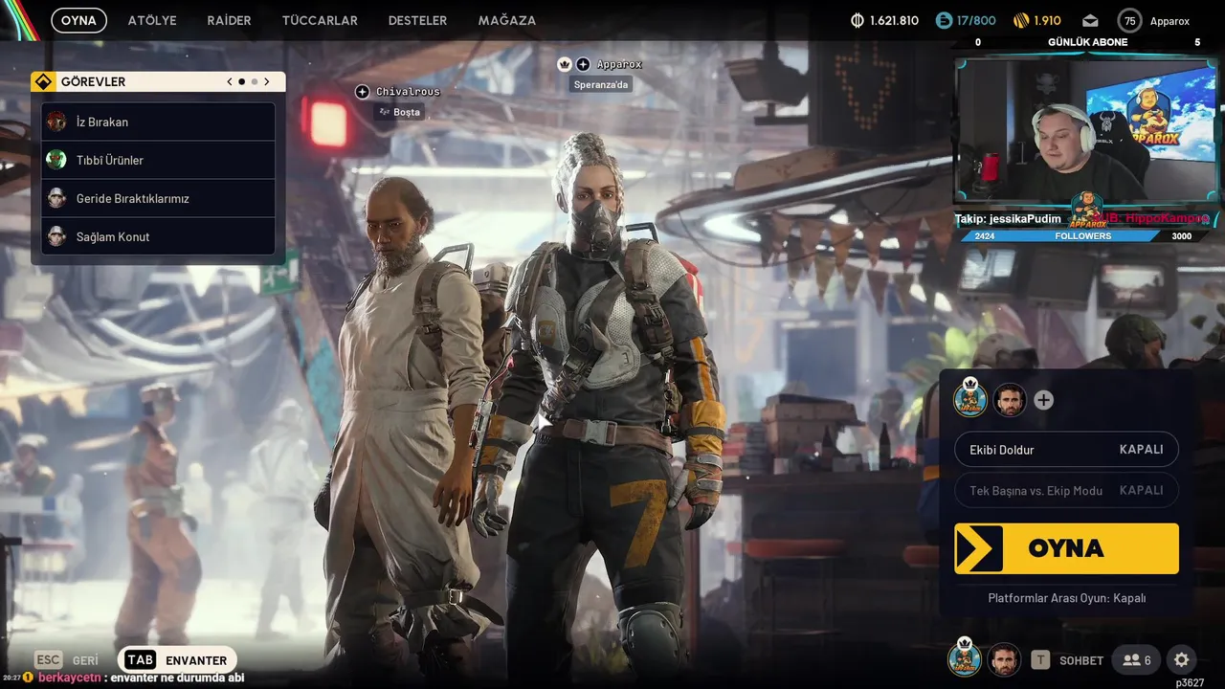This screenshot has width=1225, height=689.
Task: Switch to the TÜCCARLAR tab
Action: (320, 20)
